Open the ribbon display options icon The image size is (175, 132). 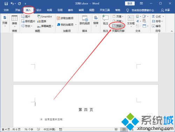point(141,4)
